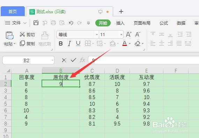Align text to vertical middle icon
Image resolution: width=199 pixels, height=138 pixels.
tap(162, 34)
